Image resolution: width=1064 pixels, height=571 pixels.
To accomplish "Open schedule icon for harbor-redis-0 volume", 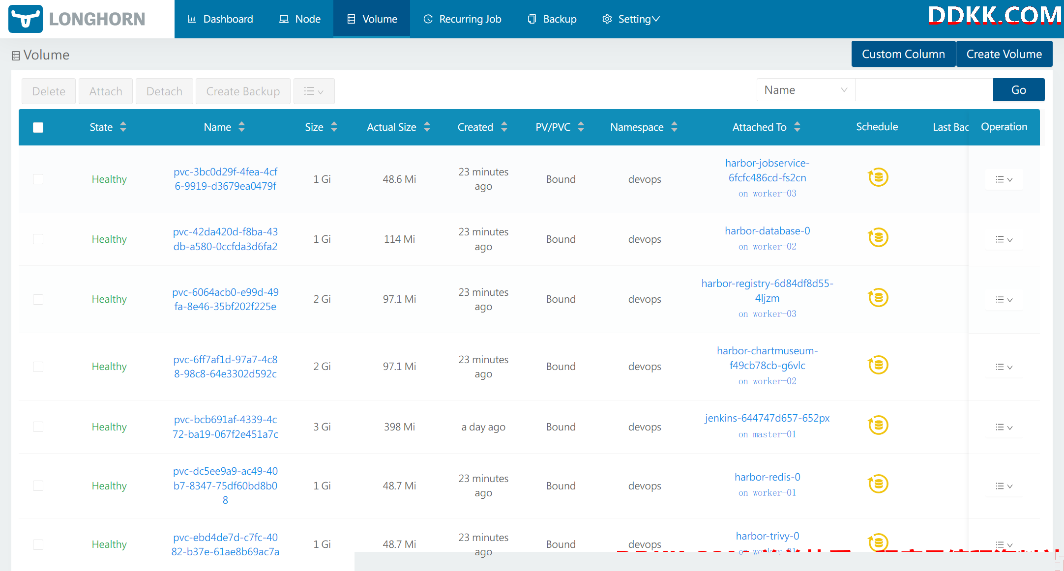I will (x=878, y=484).
